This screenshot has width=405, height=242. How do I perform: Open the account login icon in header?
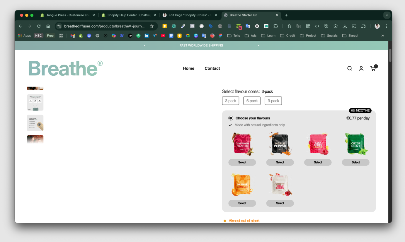click(x=361, y=68)
